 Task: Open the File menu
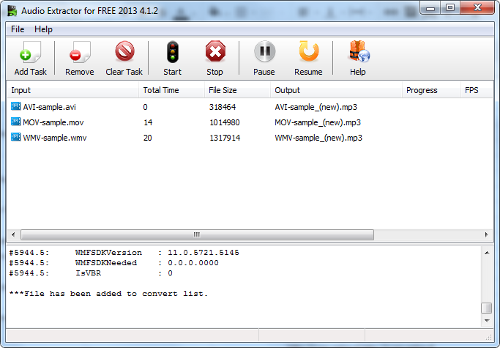coord(18,29)
